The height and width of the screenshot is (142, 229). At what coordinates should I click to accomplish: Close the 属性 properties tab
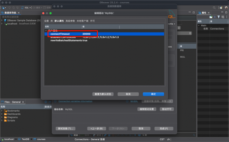click(209, 13)
